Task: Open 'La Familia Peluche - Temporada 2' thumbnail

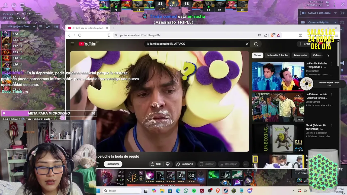Action: (278, 76)
